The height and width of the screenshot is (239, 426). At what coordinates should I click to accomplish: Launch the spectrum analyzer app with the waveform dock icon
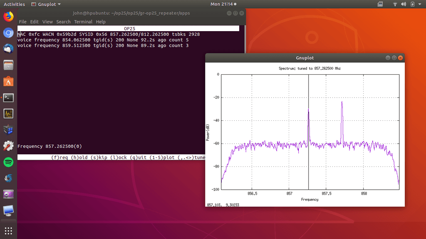coord(8,113)
